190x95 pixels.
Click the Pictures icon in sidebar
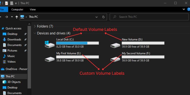tap(4, 50)
